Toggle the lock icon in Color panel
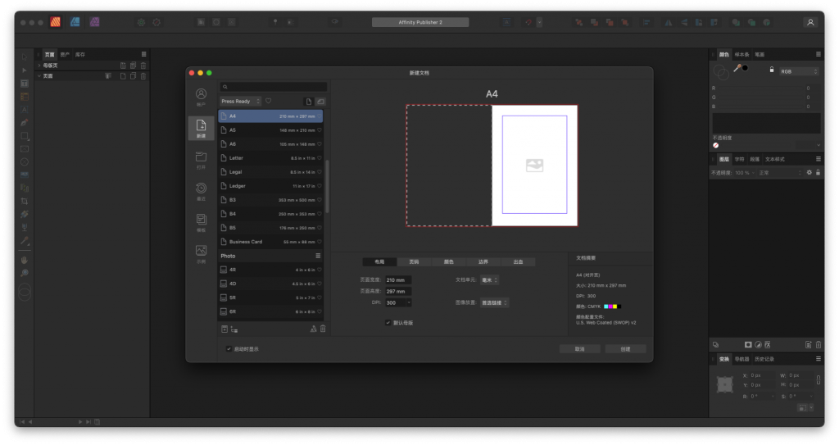 [772, 70]
